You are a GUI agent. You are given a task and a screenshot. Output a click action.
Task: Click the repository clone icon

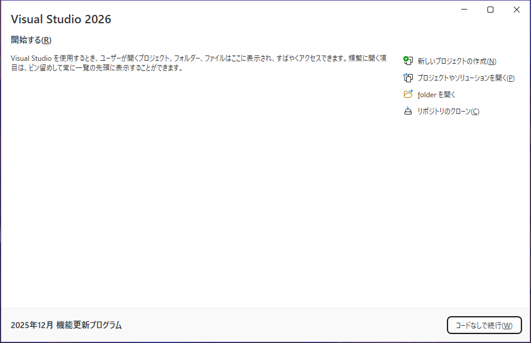[x=408, y=111]
